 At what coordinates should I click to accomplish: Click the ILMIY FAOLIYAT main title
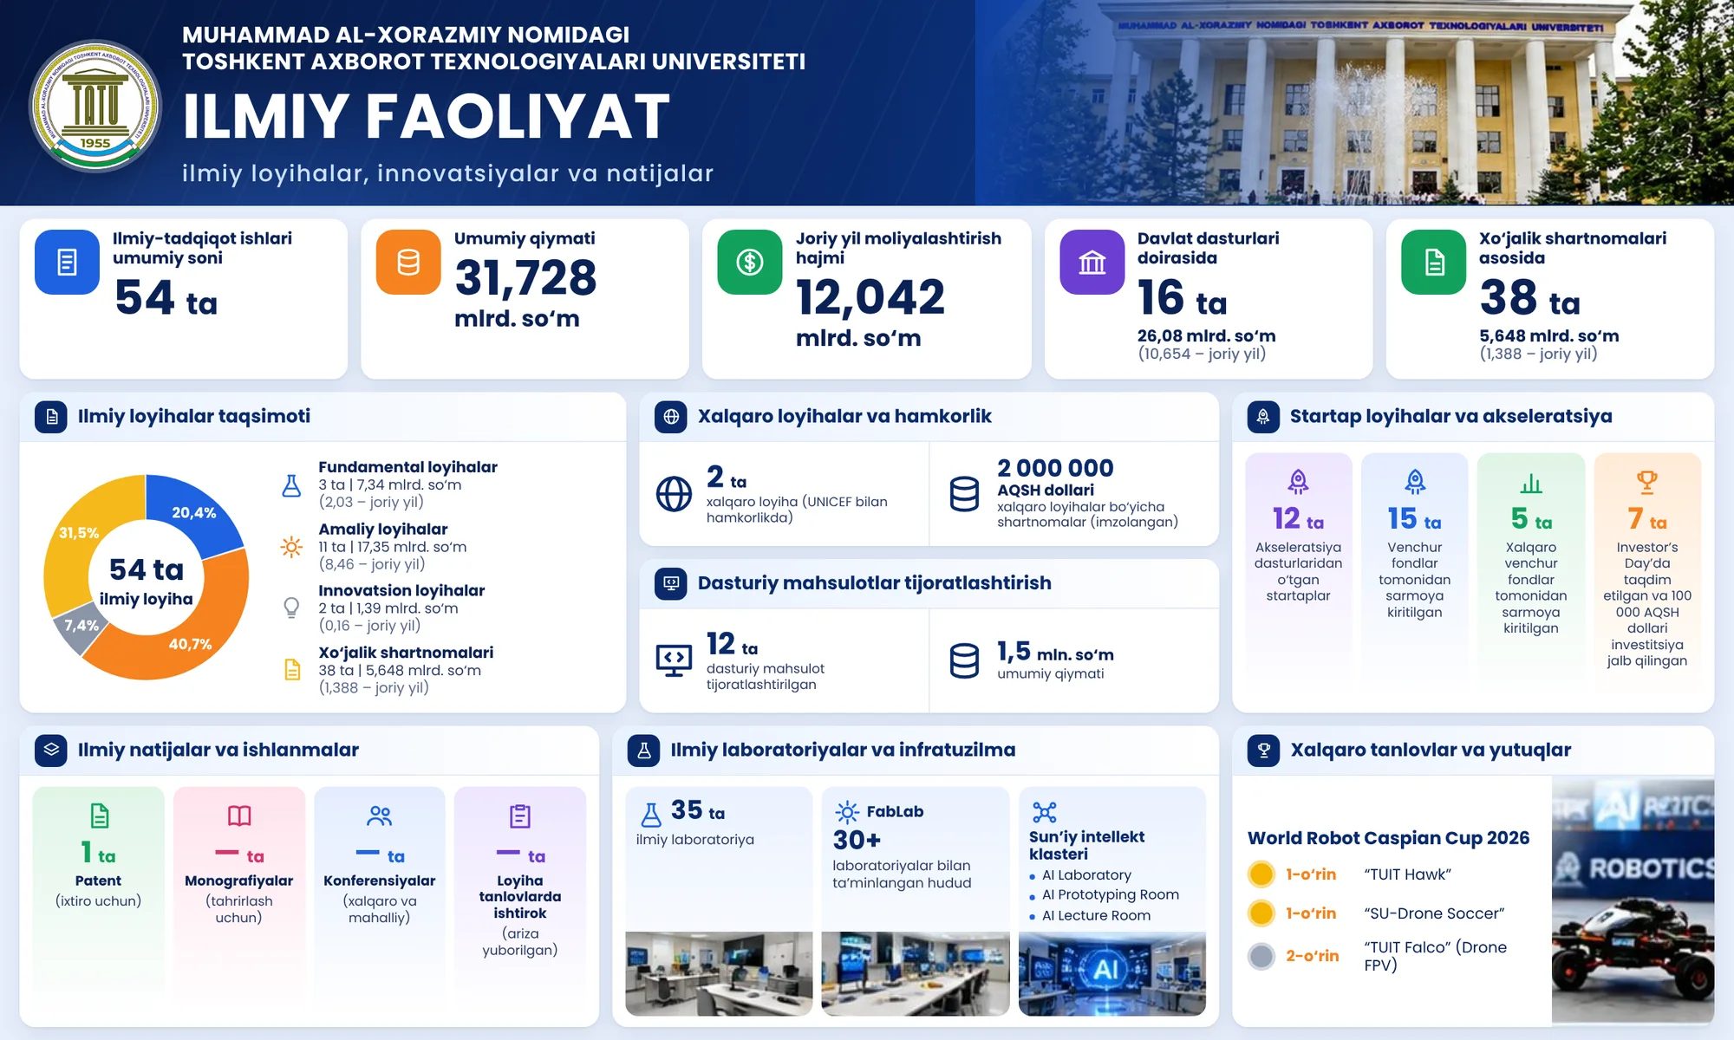click(426, 116)
